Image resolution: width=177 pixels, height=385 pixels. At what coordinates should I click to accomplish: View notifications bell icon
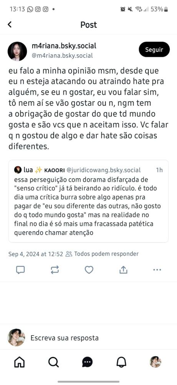(121, 362)
